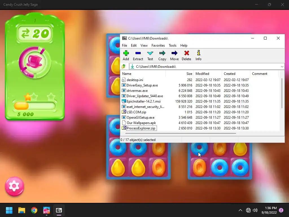This screenshot has height=217, width=289.
Task: Open the Windows Start menu
Action: (x=9, y=210)
